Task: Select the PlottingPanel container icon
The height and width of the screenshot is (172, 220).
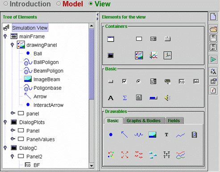Action: coord(154,55)
